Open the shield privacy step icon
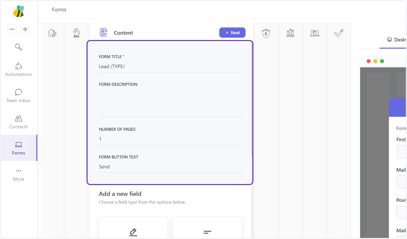The height and width of the screenshot is (239, 407). (266, 33)
